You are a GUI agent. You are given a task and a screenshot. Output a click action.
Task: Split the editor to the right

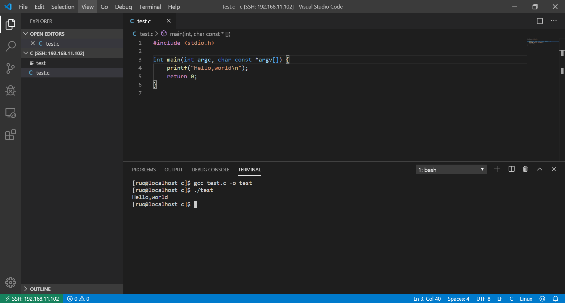click(x=540, y=21)
